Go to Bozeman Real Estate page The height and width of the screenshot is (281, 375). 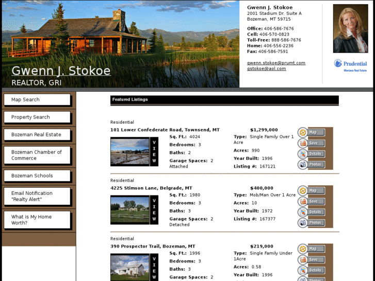(x=37, y=135)
